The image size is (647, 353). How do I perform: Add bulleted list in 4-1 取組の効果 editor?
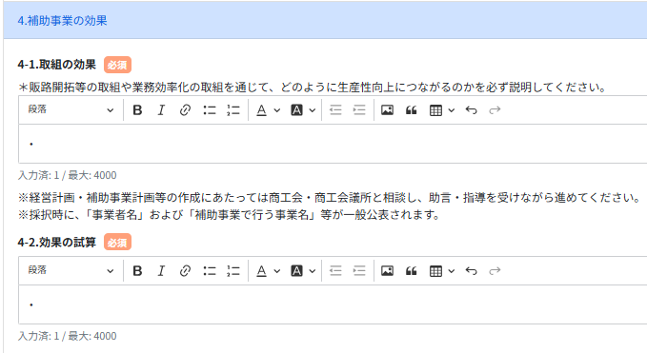pos(210,110)
